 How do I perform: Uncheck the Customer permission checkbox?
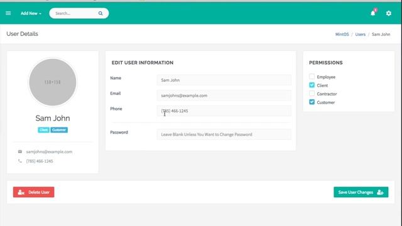pyautogui.click(x=312, y=102)
